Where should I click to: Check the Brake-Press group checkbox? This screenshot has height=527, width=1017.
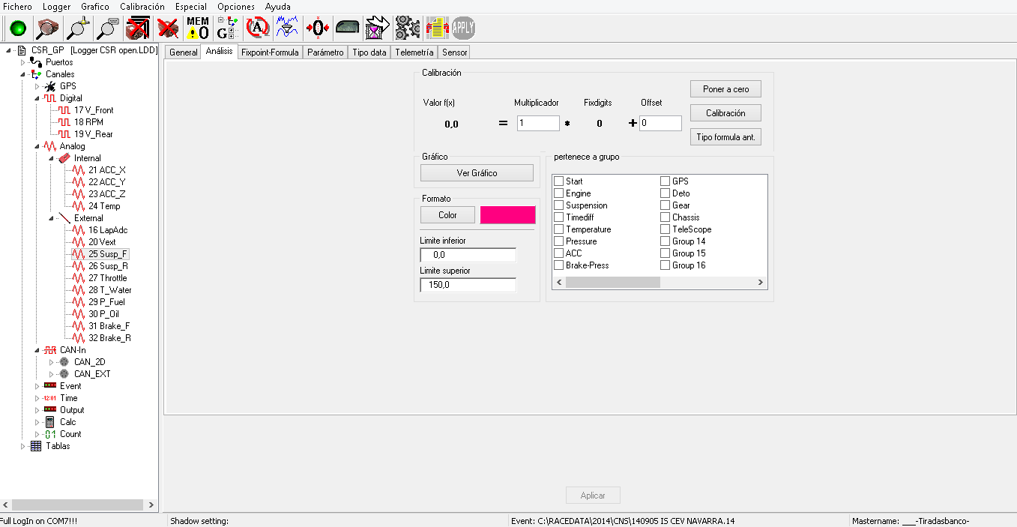pos(558,265)
